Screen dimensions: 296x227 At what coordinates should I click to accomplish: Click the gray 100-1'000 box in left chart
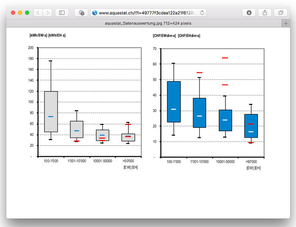[51, 111]
